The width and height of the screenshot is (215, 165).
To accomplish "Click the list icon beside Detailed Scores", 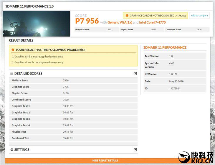I will 12,74.
